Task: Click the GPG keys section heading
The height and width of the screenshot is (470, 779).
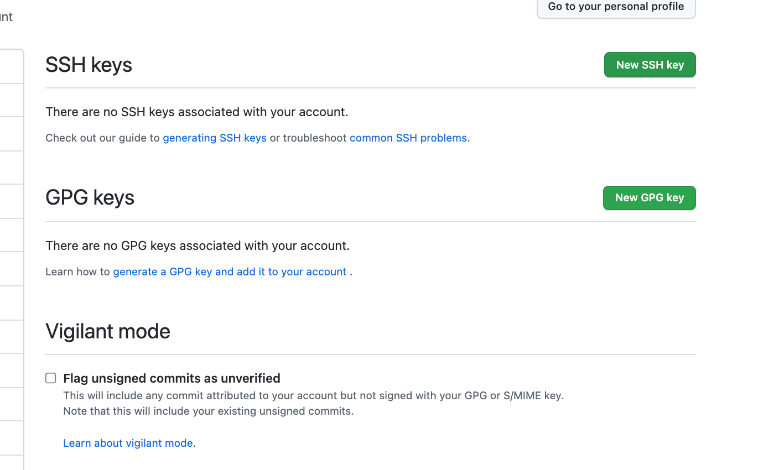Action: pos(90,197)
